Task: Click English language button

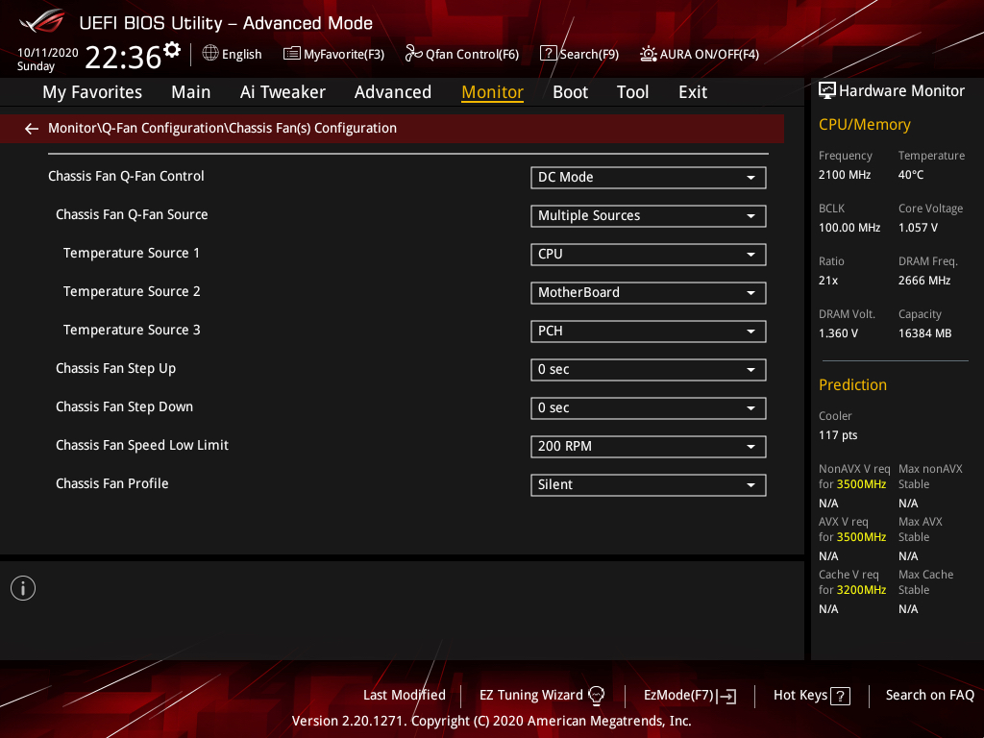Action: click(x=233, y=54)
